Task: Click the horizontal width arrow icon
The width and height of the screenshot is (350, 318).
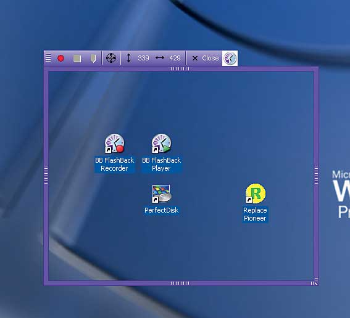Action: click(x=160, y=58)
